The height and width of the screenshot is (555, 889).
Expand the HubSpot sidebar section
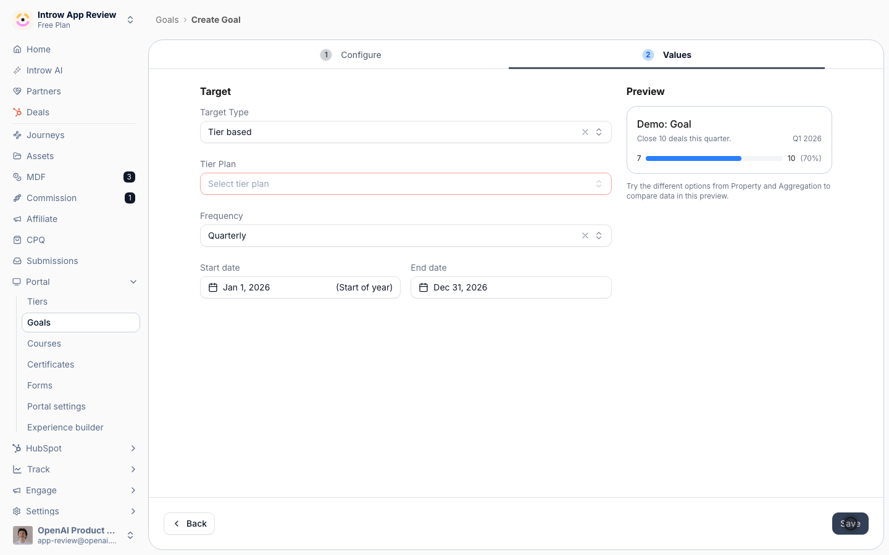point(133,448)
